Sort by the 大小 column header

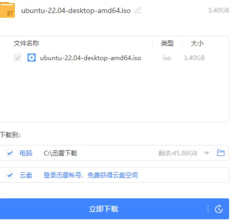[x=197, y=43]
